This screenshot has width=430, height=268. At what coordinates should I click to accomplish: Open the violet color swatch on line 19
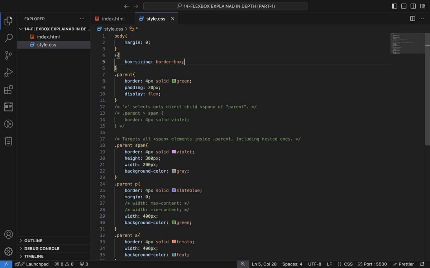point(174,152)
